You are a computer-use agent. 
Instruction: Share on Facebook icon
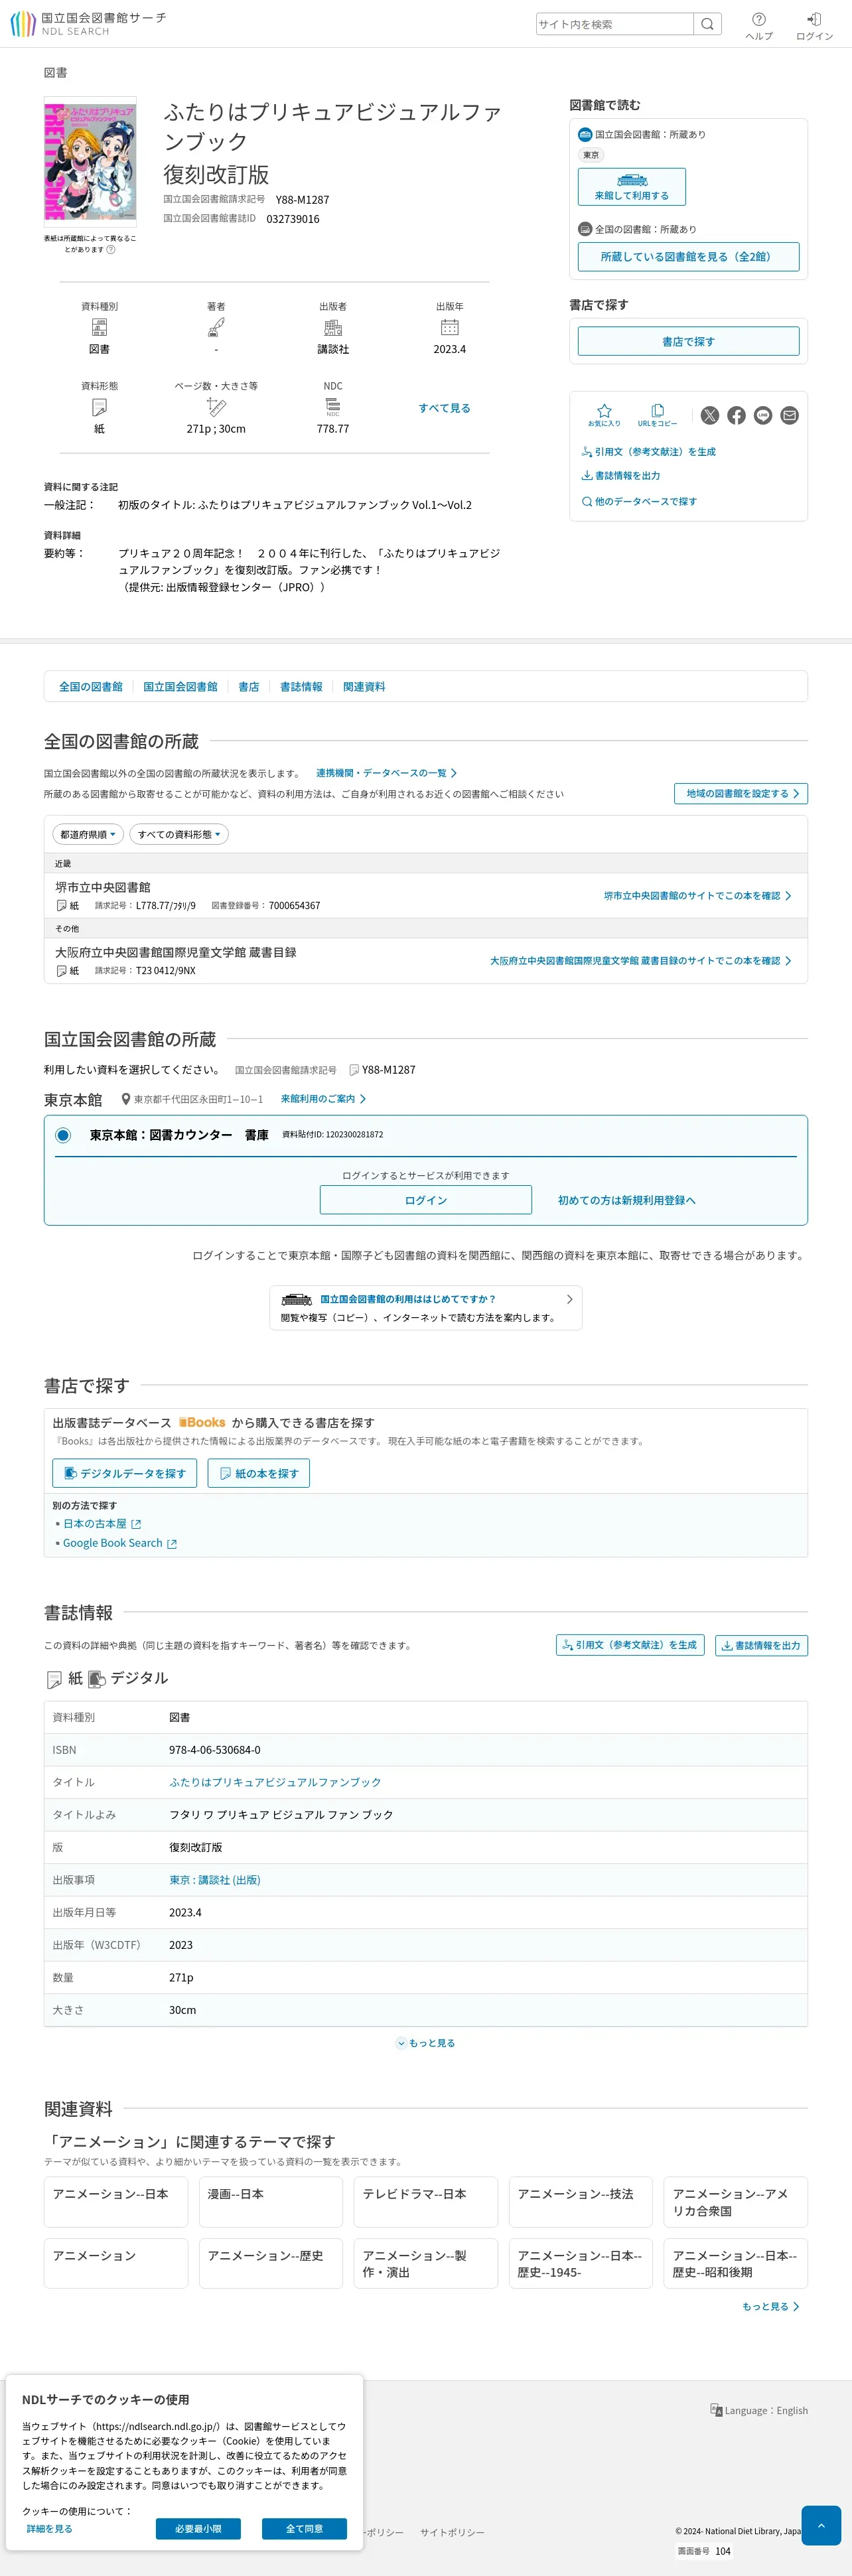click(736, 415)
